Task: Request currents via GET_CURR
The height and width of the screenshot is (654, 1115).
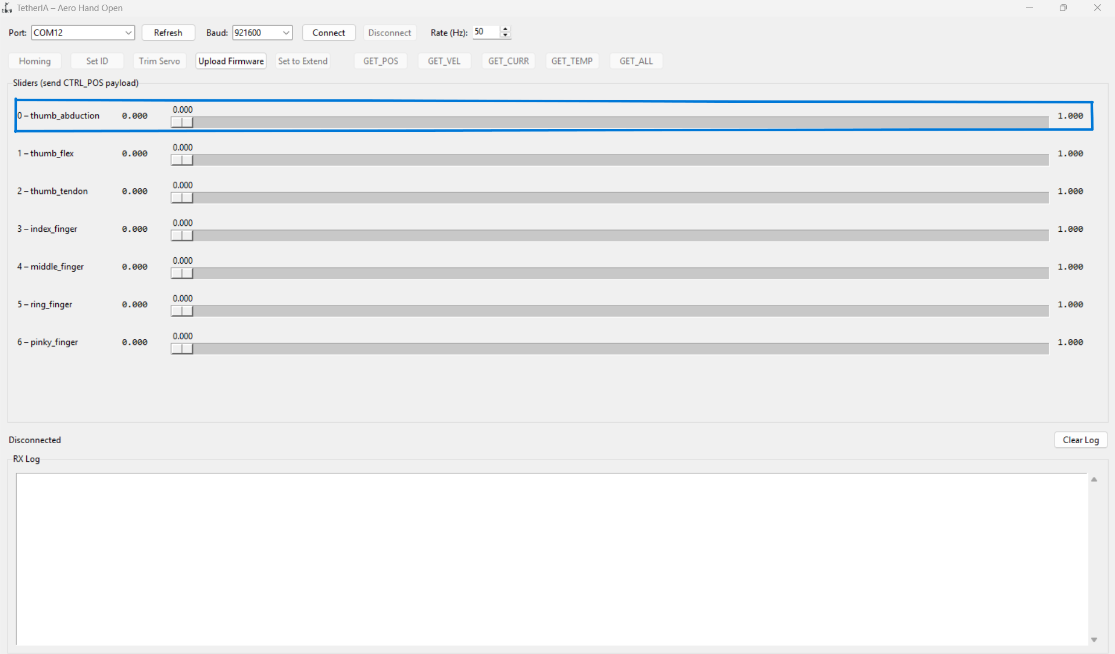Action: coord(508,60)
